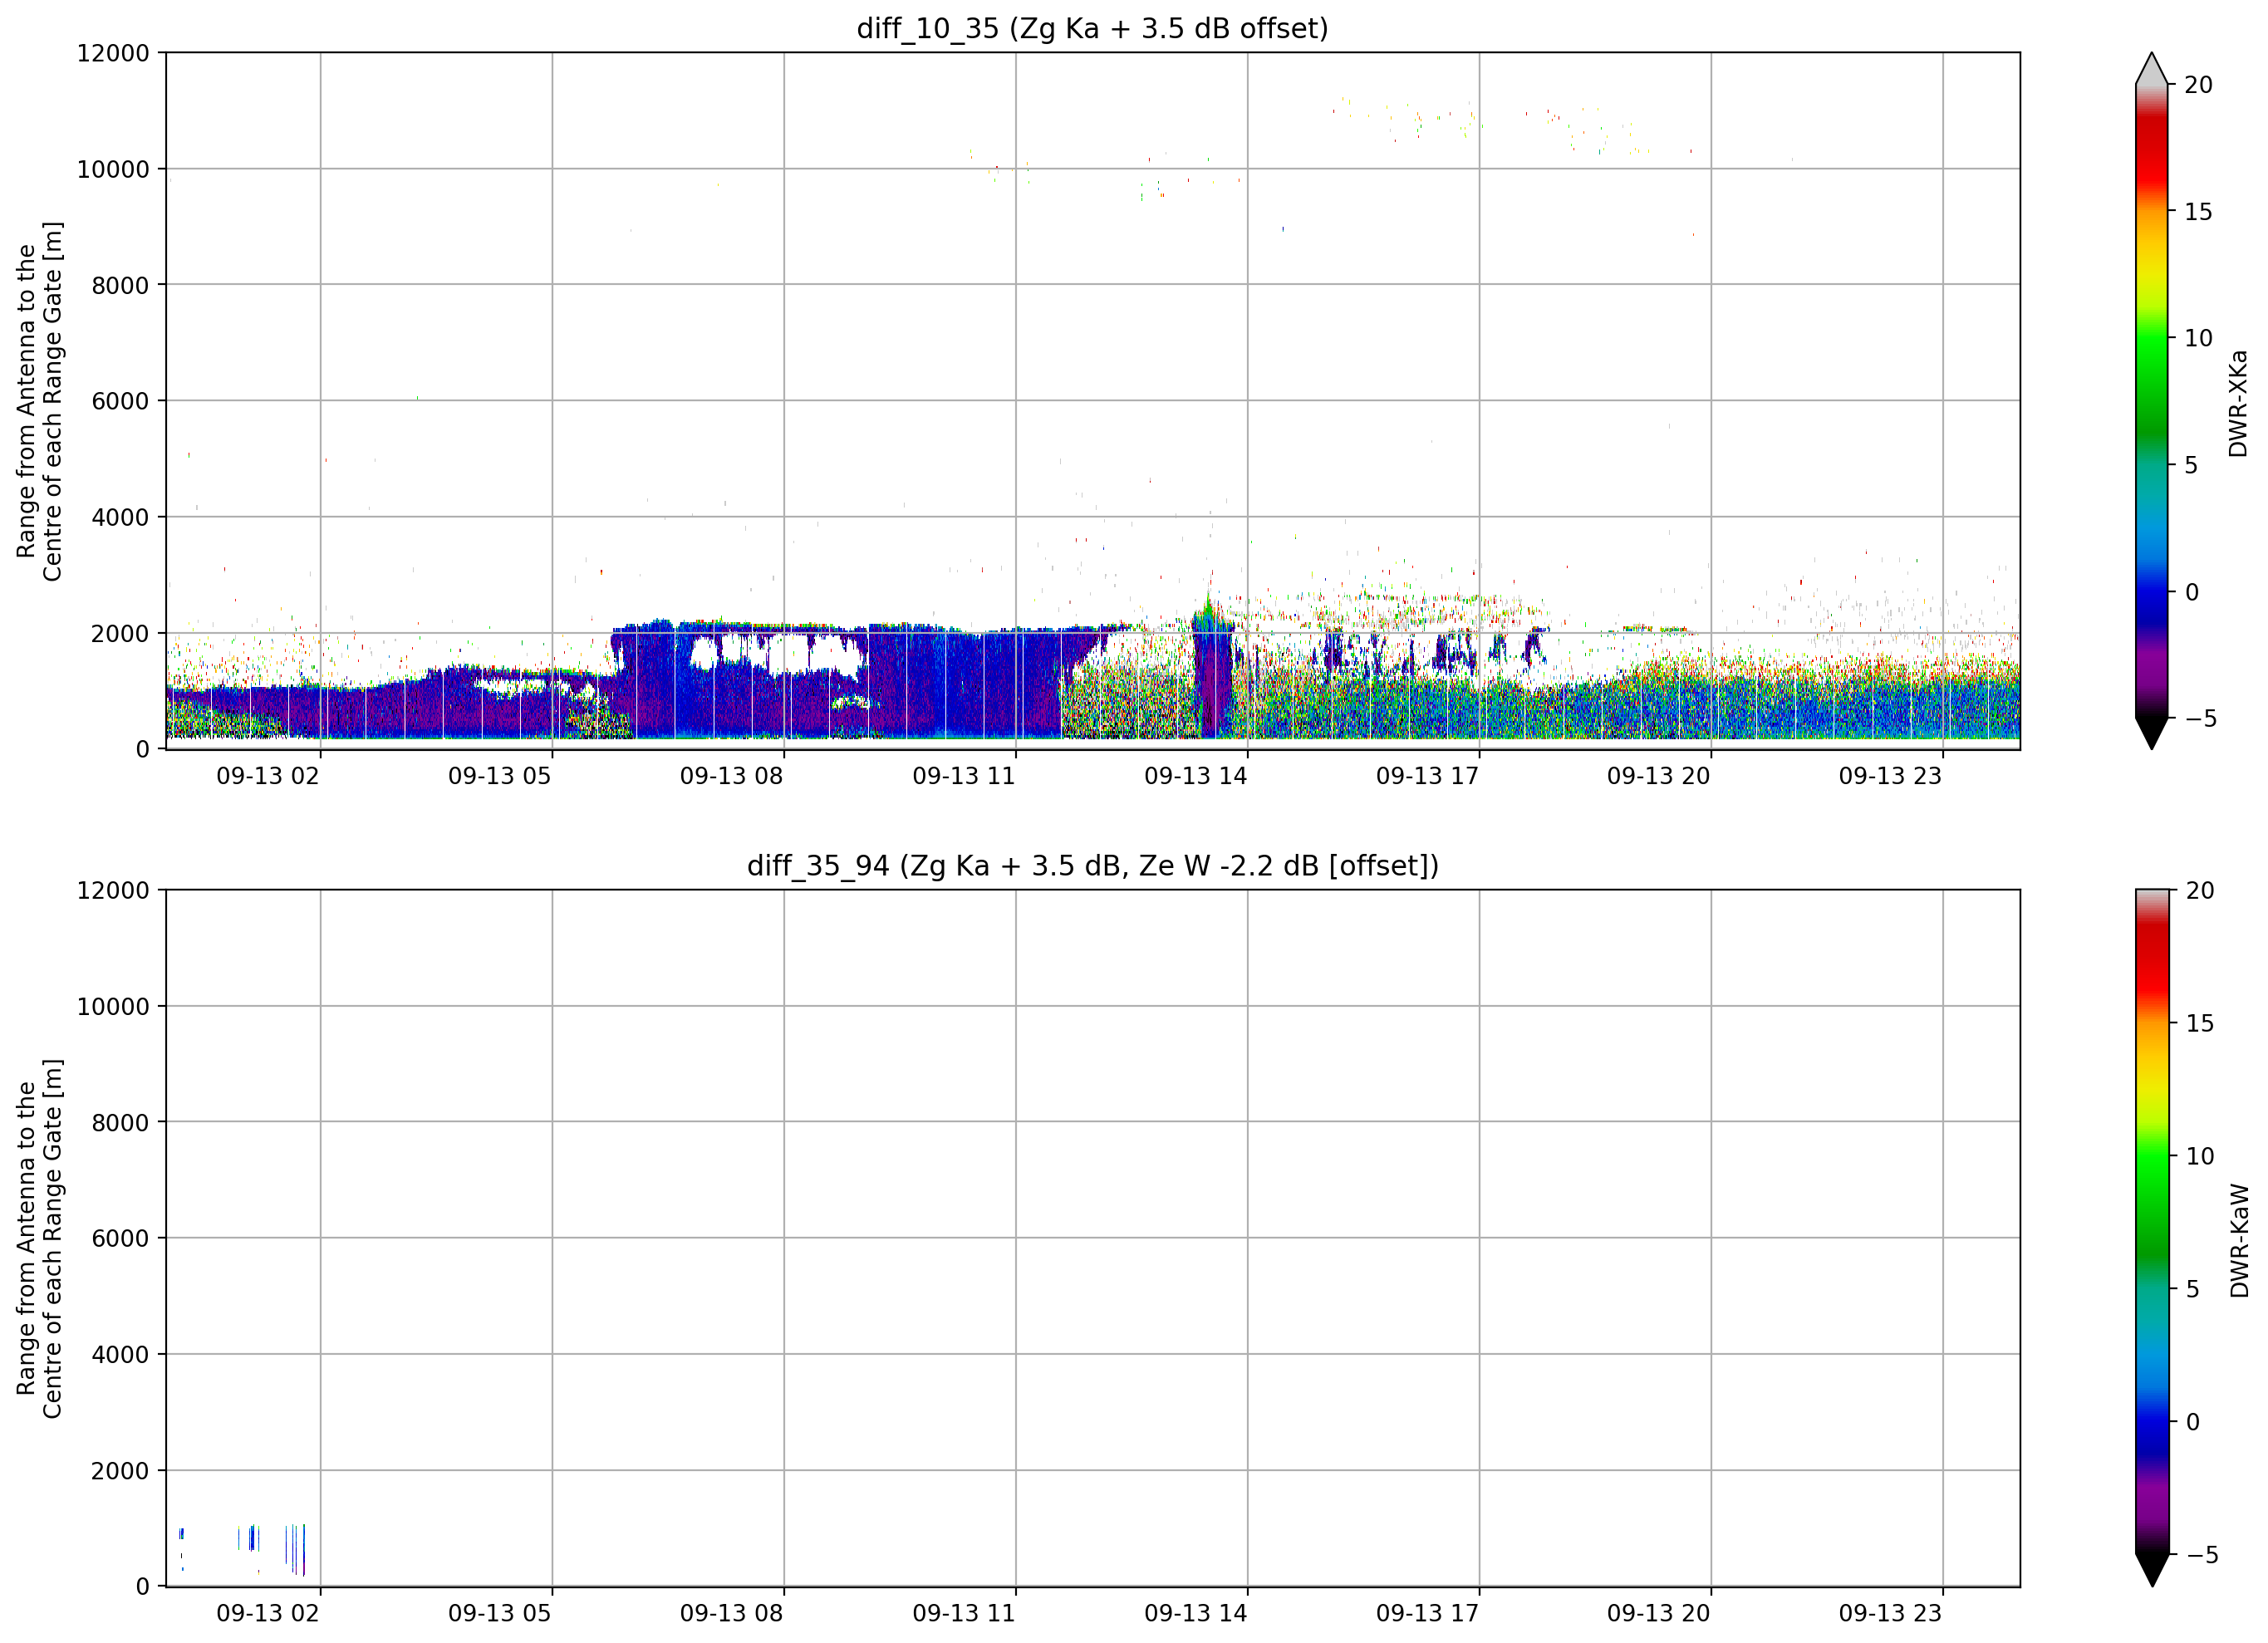Click the grey upper arrow of DWR-XKa colorbar
This screenshot has height=1643, width=2268.
[x=2151, y=68]
